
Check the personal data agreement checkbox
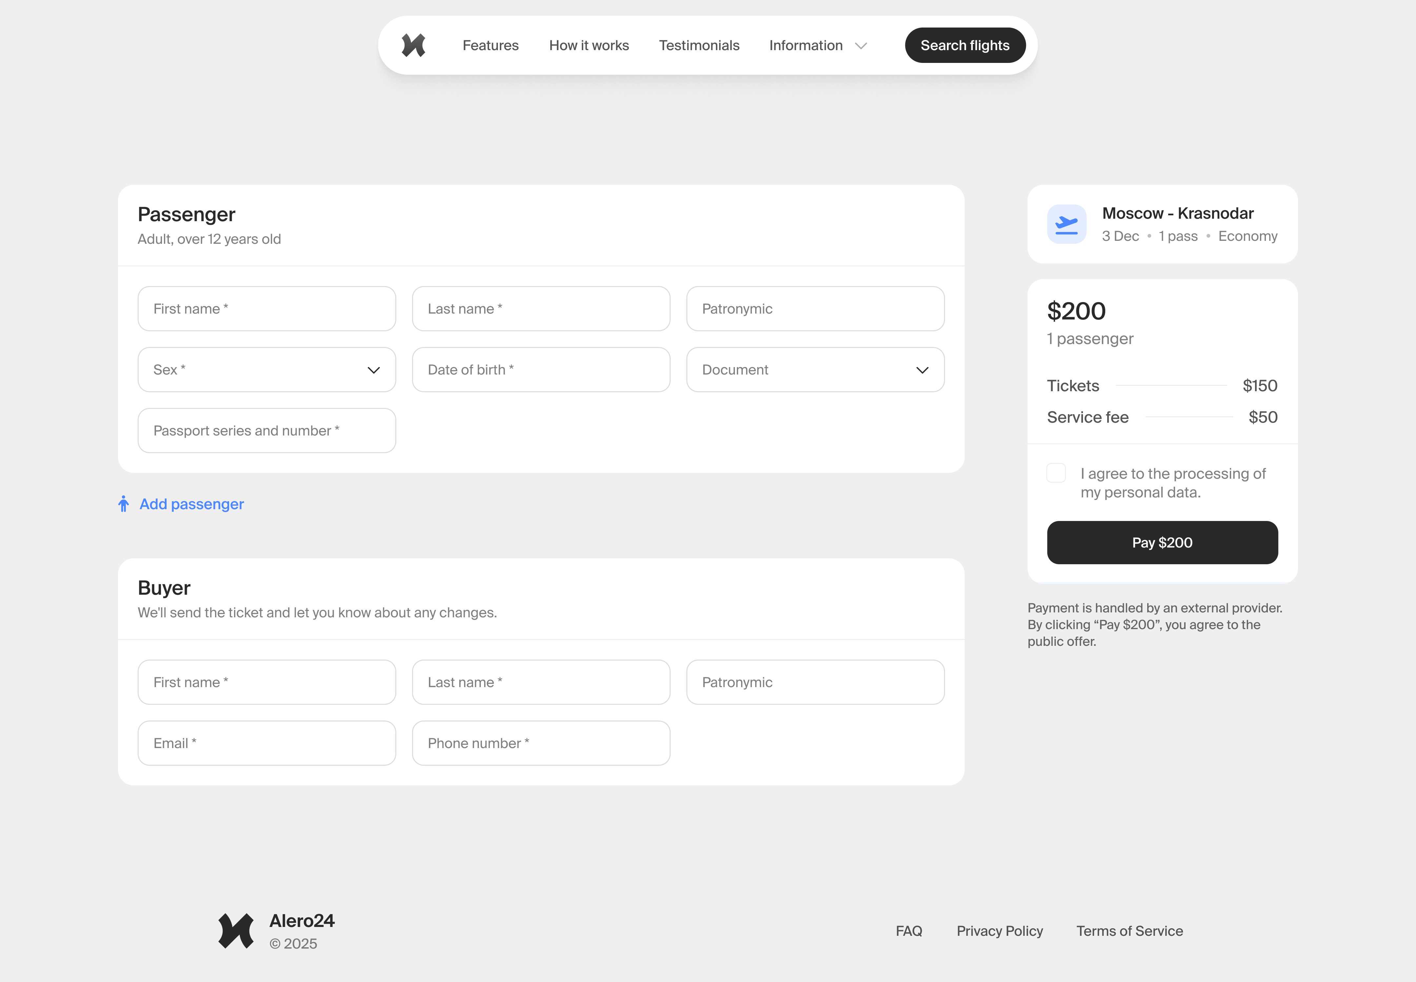(x=1056, y=473)
